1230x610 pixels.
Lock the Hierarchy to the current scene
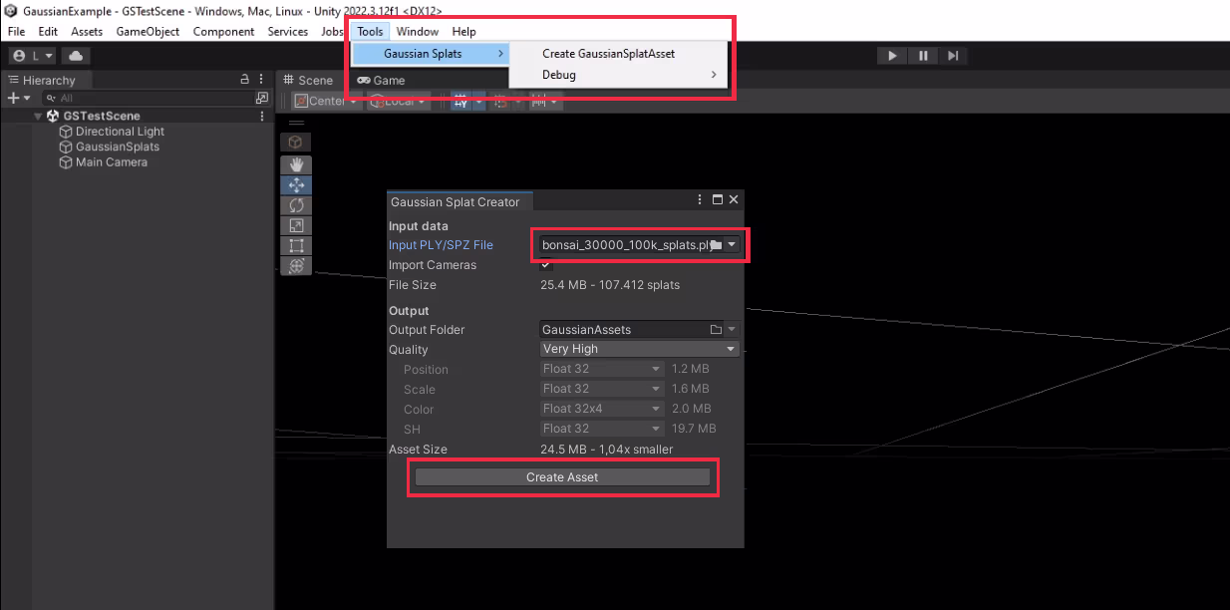[245, 79]
